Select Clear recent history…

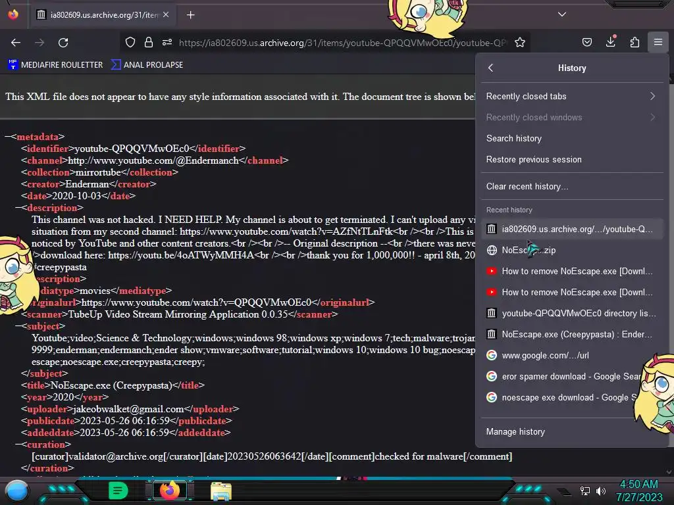click(572, 186)
